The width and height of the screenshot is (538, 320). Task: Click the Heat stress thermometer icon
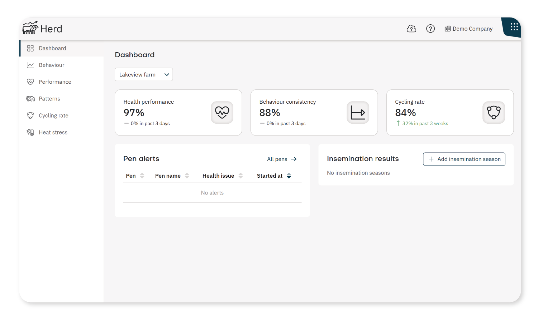pos(30,132)
